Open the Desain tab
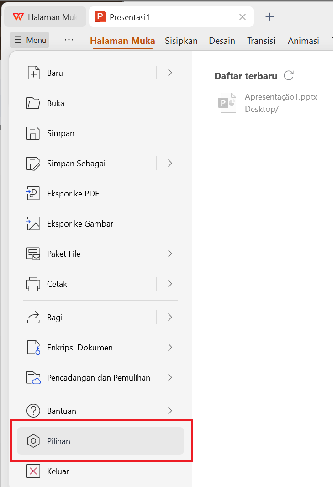 tap(222, 41)
